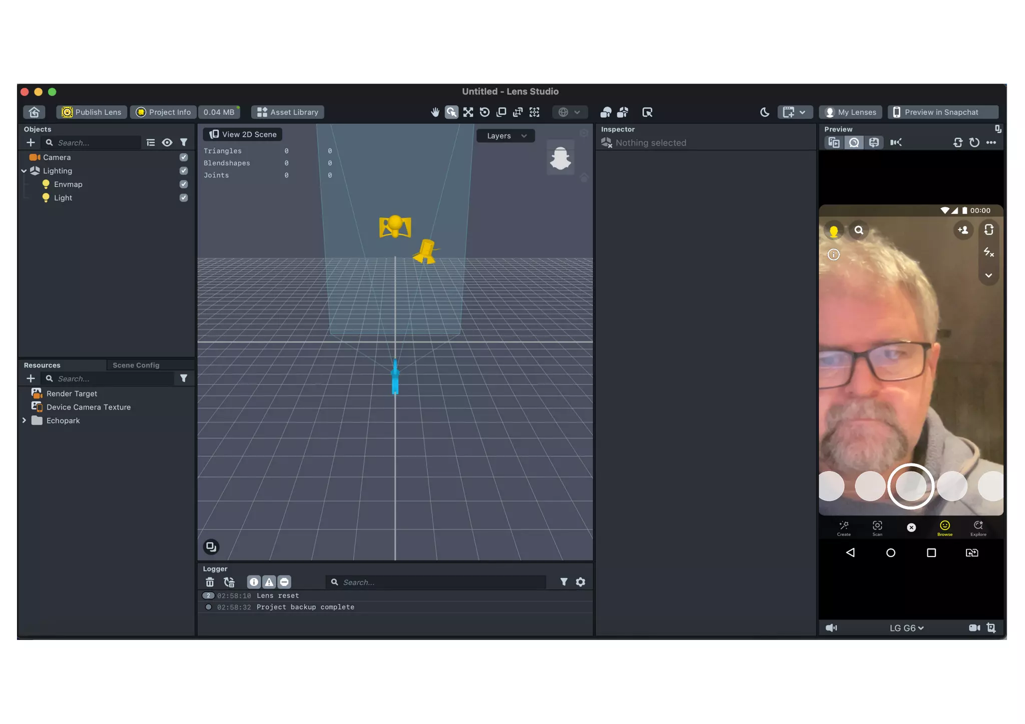The image size is (1025, 724).
Task: Click the Snapchat ghost icon in scene
Action: coord(560,158)
